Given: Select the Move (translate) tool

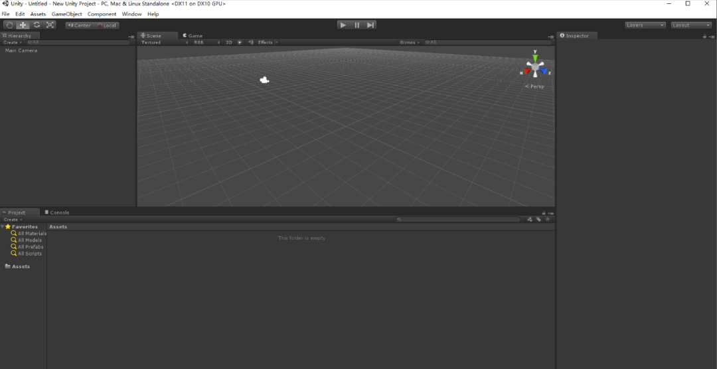Looking at the screenshot, I should coord(23,25).
